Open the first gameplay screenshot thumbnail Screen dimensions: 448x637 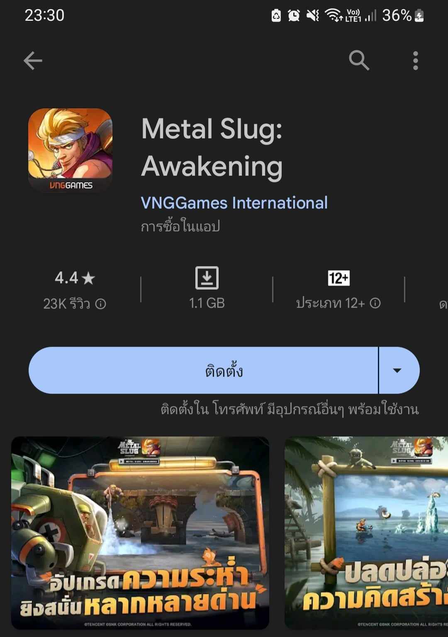140,533
